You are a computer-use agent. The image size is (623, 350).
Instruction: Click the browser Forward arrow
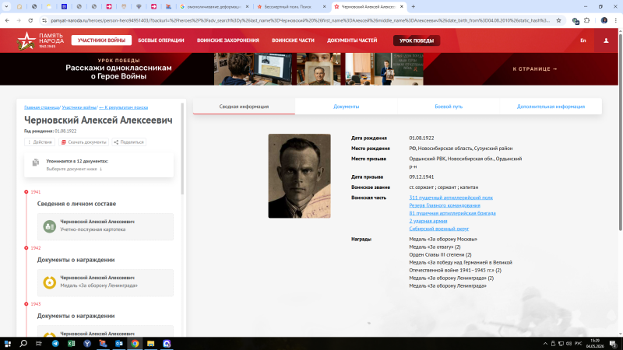[19, 20]
